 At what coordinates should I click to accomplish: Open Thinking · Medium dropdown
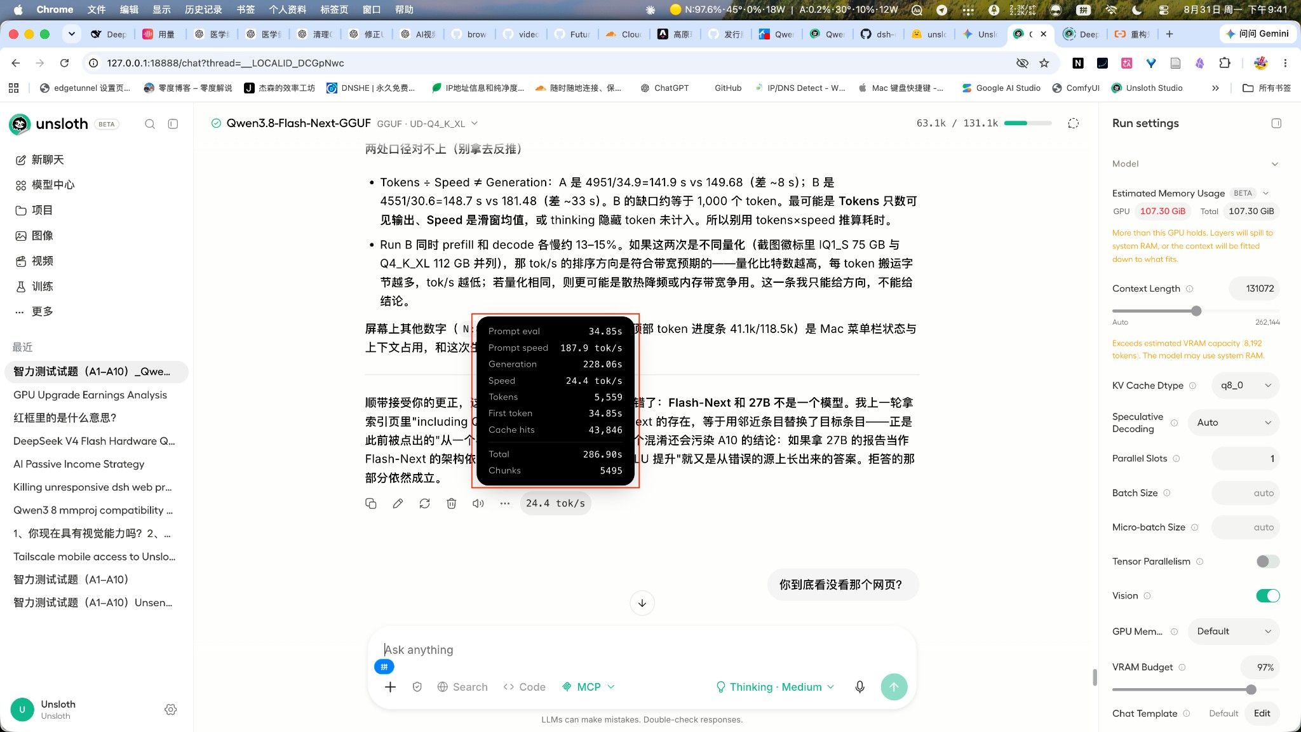tap(775, 687)
